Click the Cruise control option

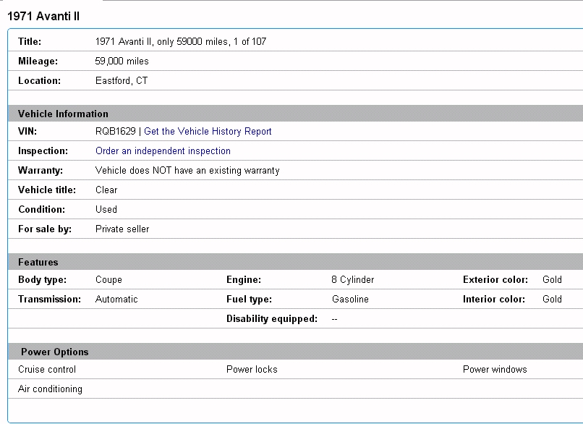tap(47, 370)
